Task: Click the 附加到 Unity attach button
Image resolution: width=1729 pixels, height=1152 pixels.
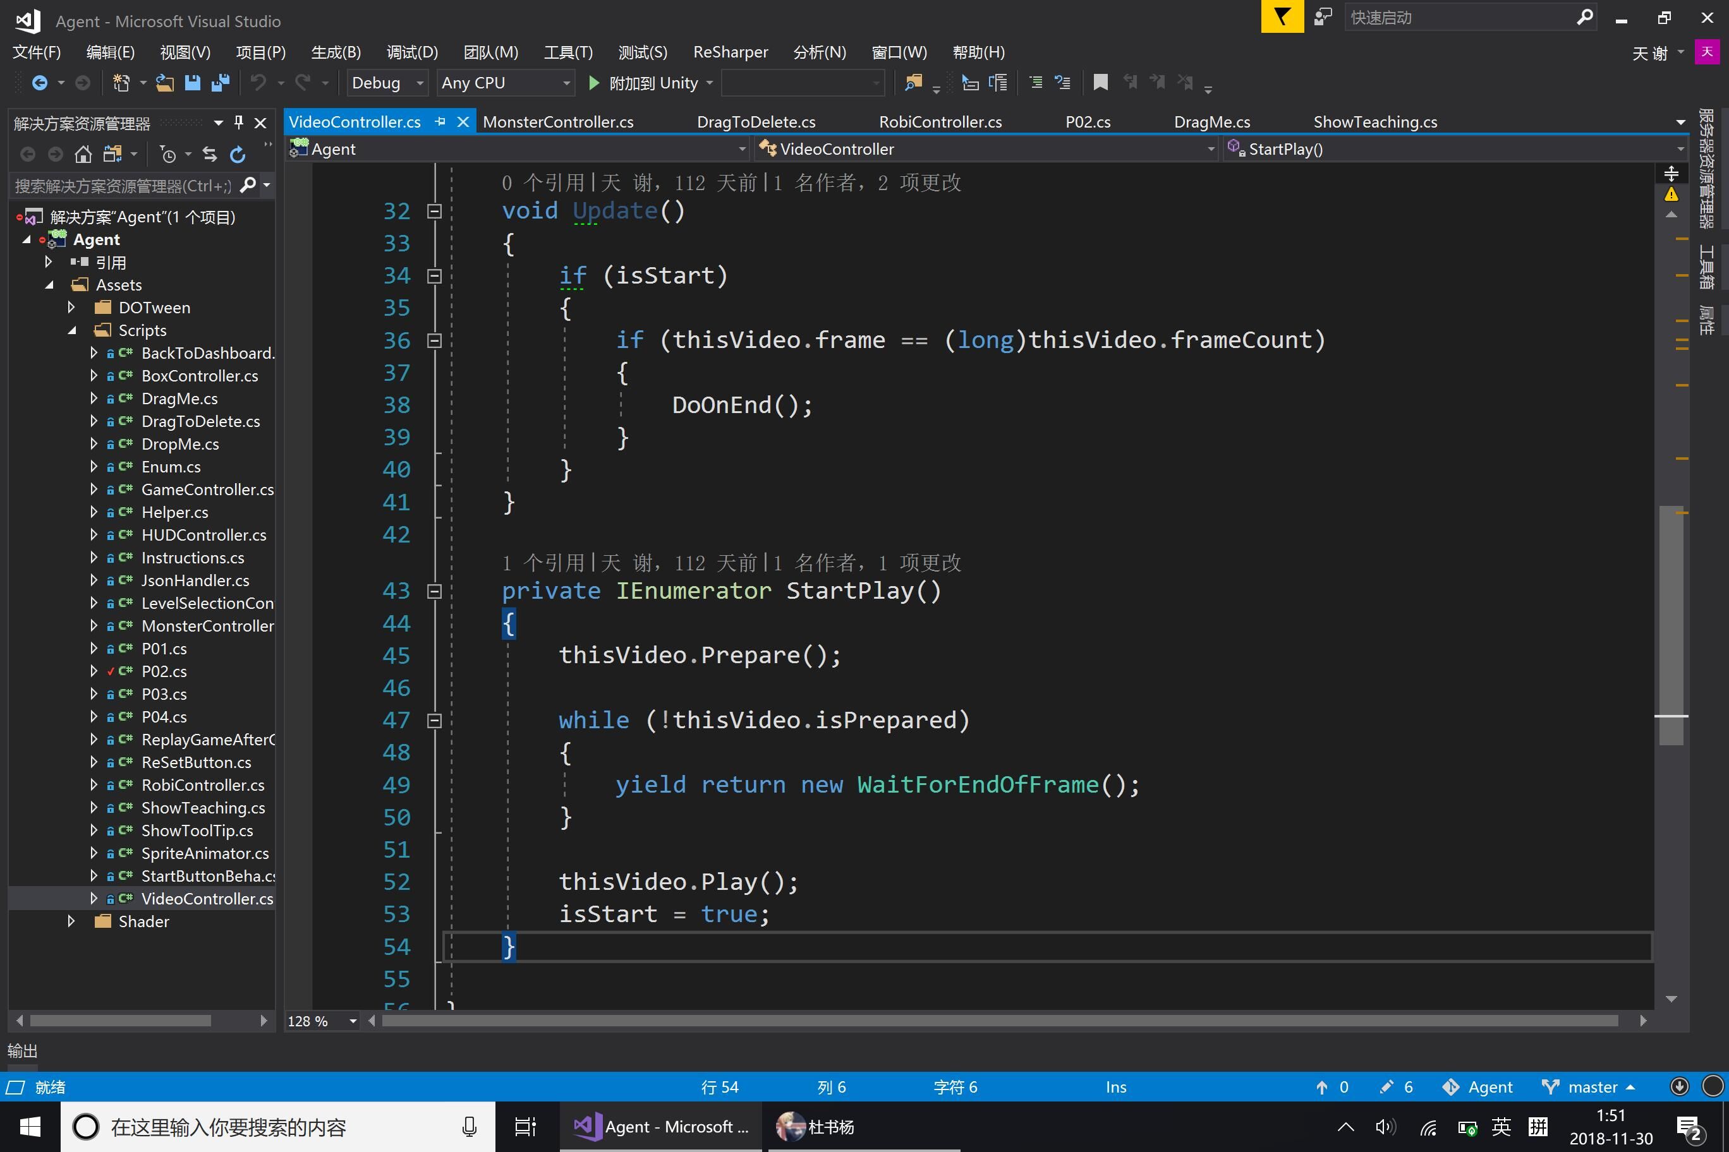Action: point(650,83)
